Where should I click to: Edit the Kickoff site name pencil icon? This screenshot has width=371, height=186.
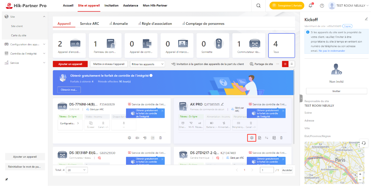366,19
